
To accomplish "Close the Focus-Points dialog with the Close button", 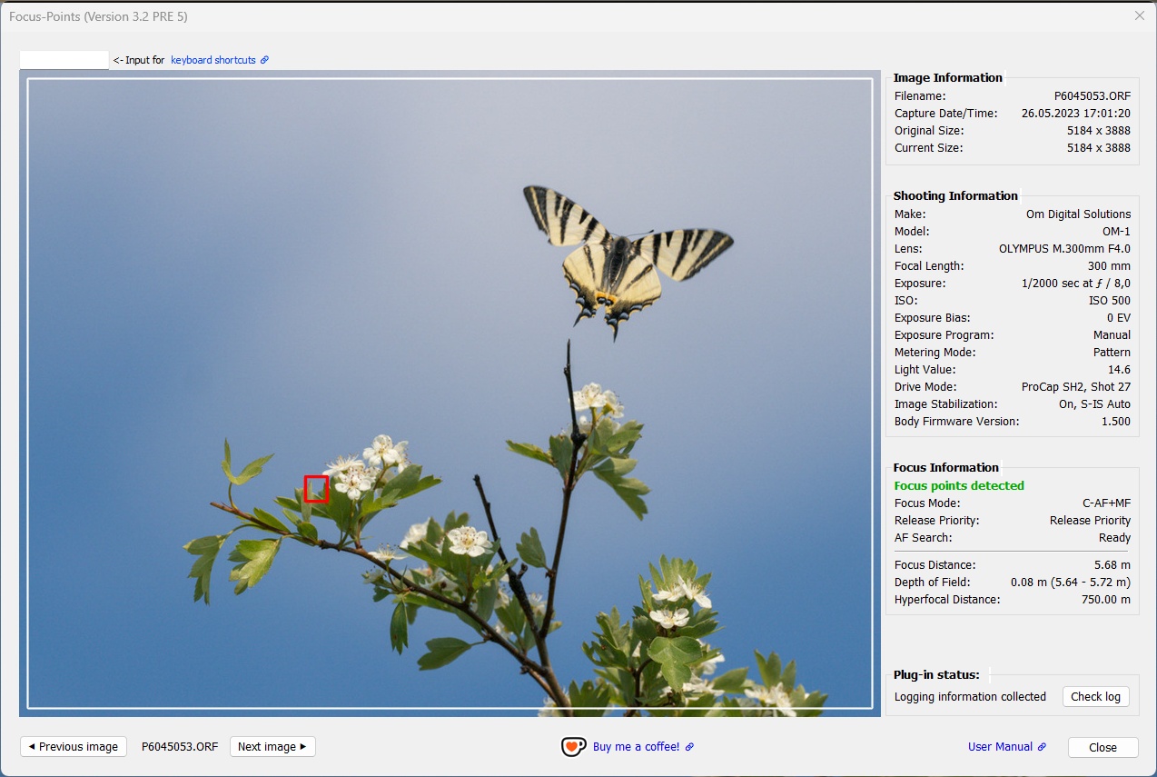I will tap(1103, 747).
